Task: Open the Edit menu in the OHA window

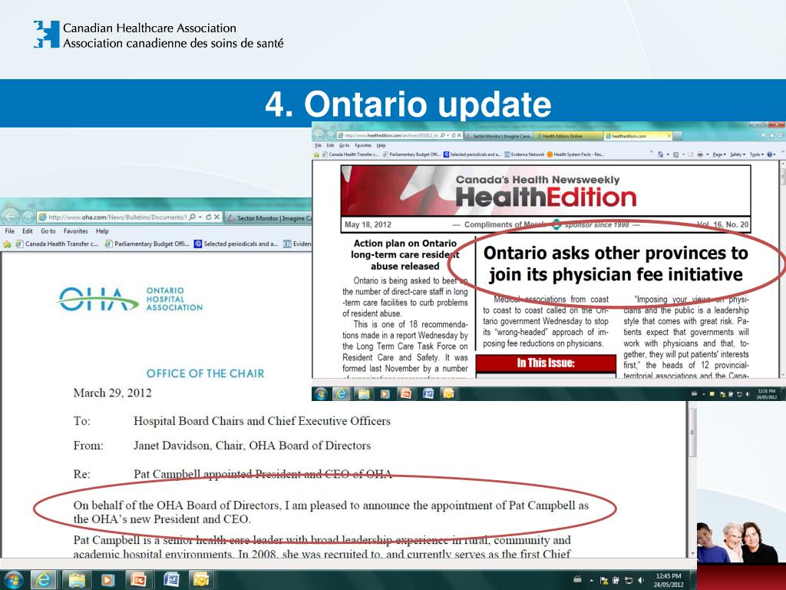Action: (x=27, y=231)
